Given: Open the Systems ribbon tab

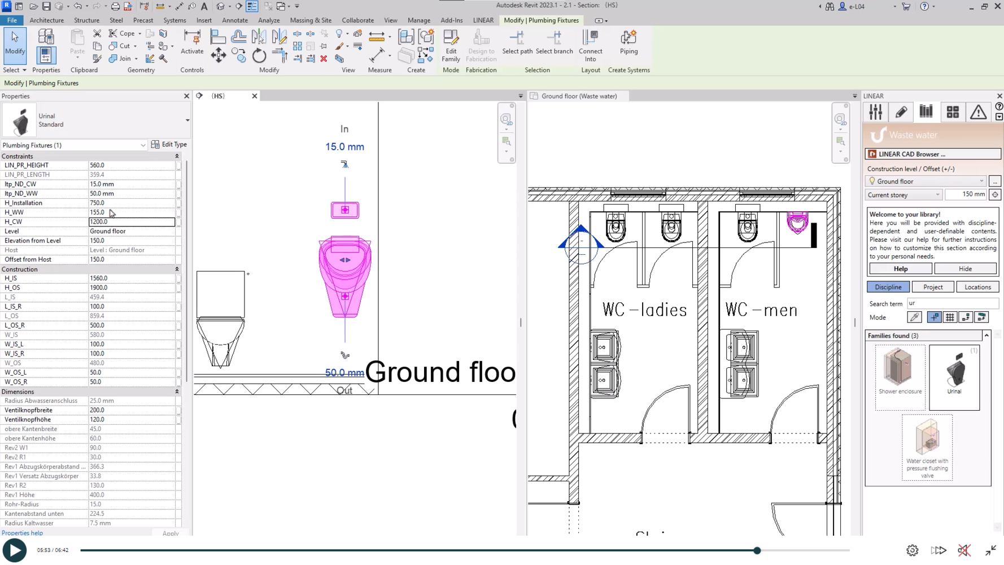Looking at the screenshot, I should pos(174,20).
